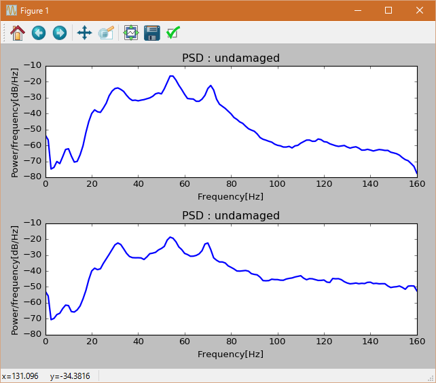This screenshot has width=436, height=383.
Task: Activate the Pan axes tool
Action: point(84,33)
